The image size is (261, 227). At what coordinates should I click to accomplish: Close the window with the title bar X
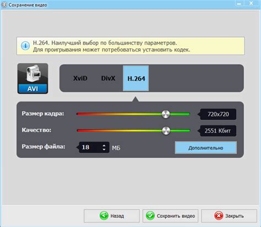[251, 3]
